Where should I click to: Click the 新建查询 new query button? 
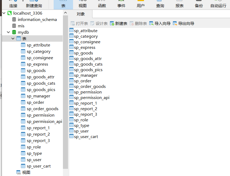[34, 5]
